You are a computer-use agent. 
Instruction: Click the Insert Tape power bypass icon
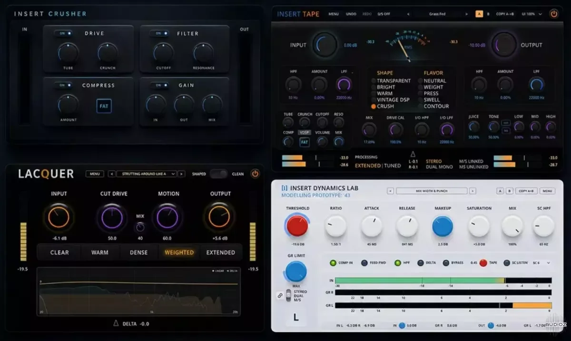pos(553,14)
